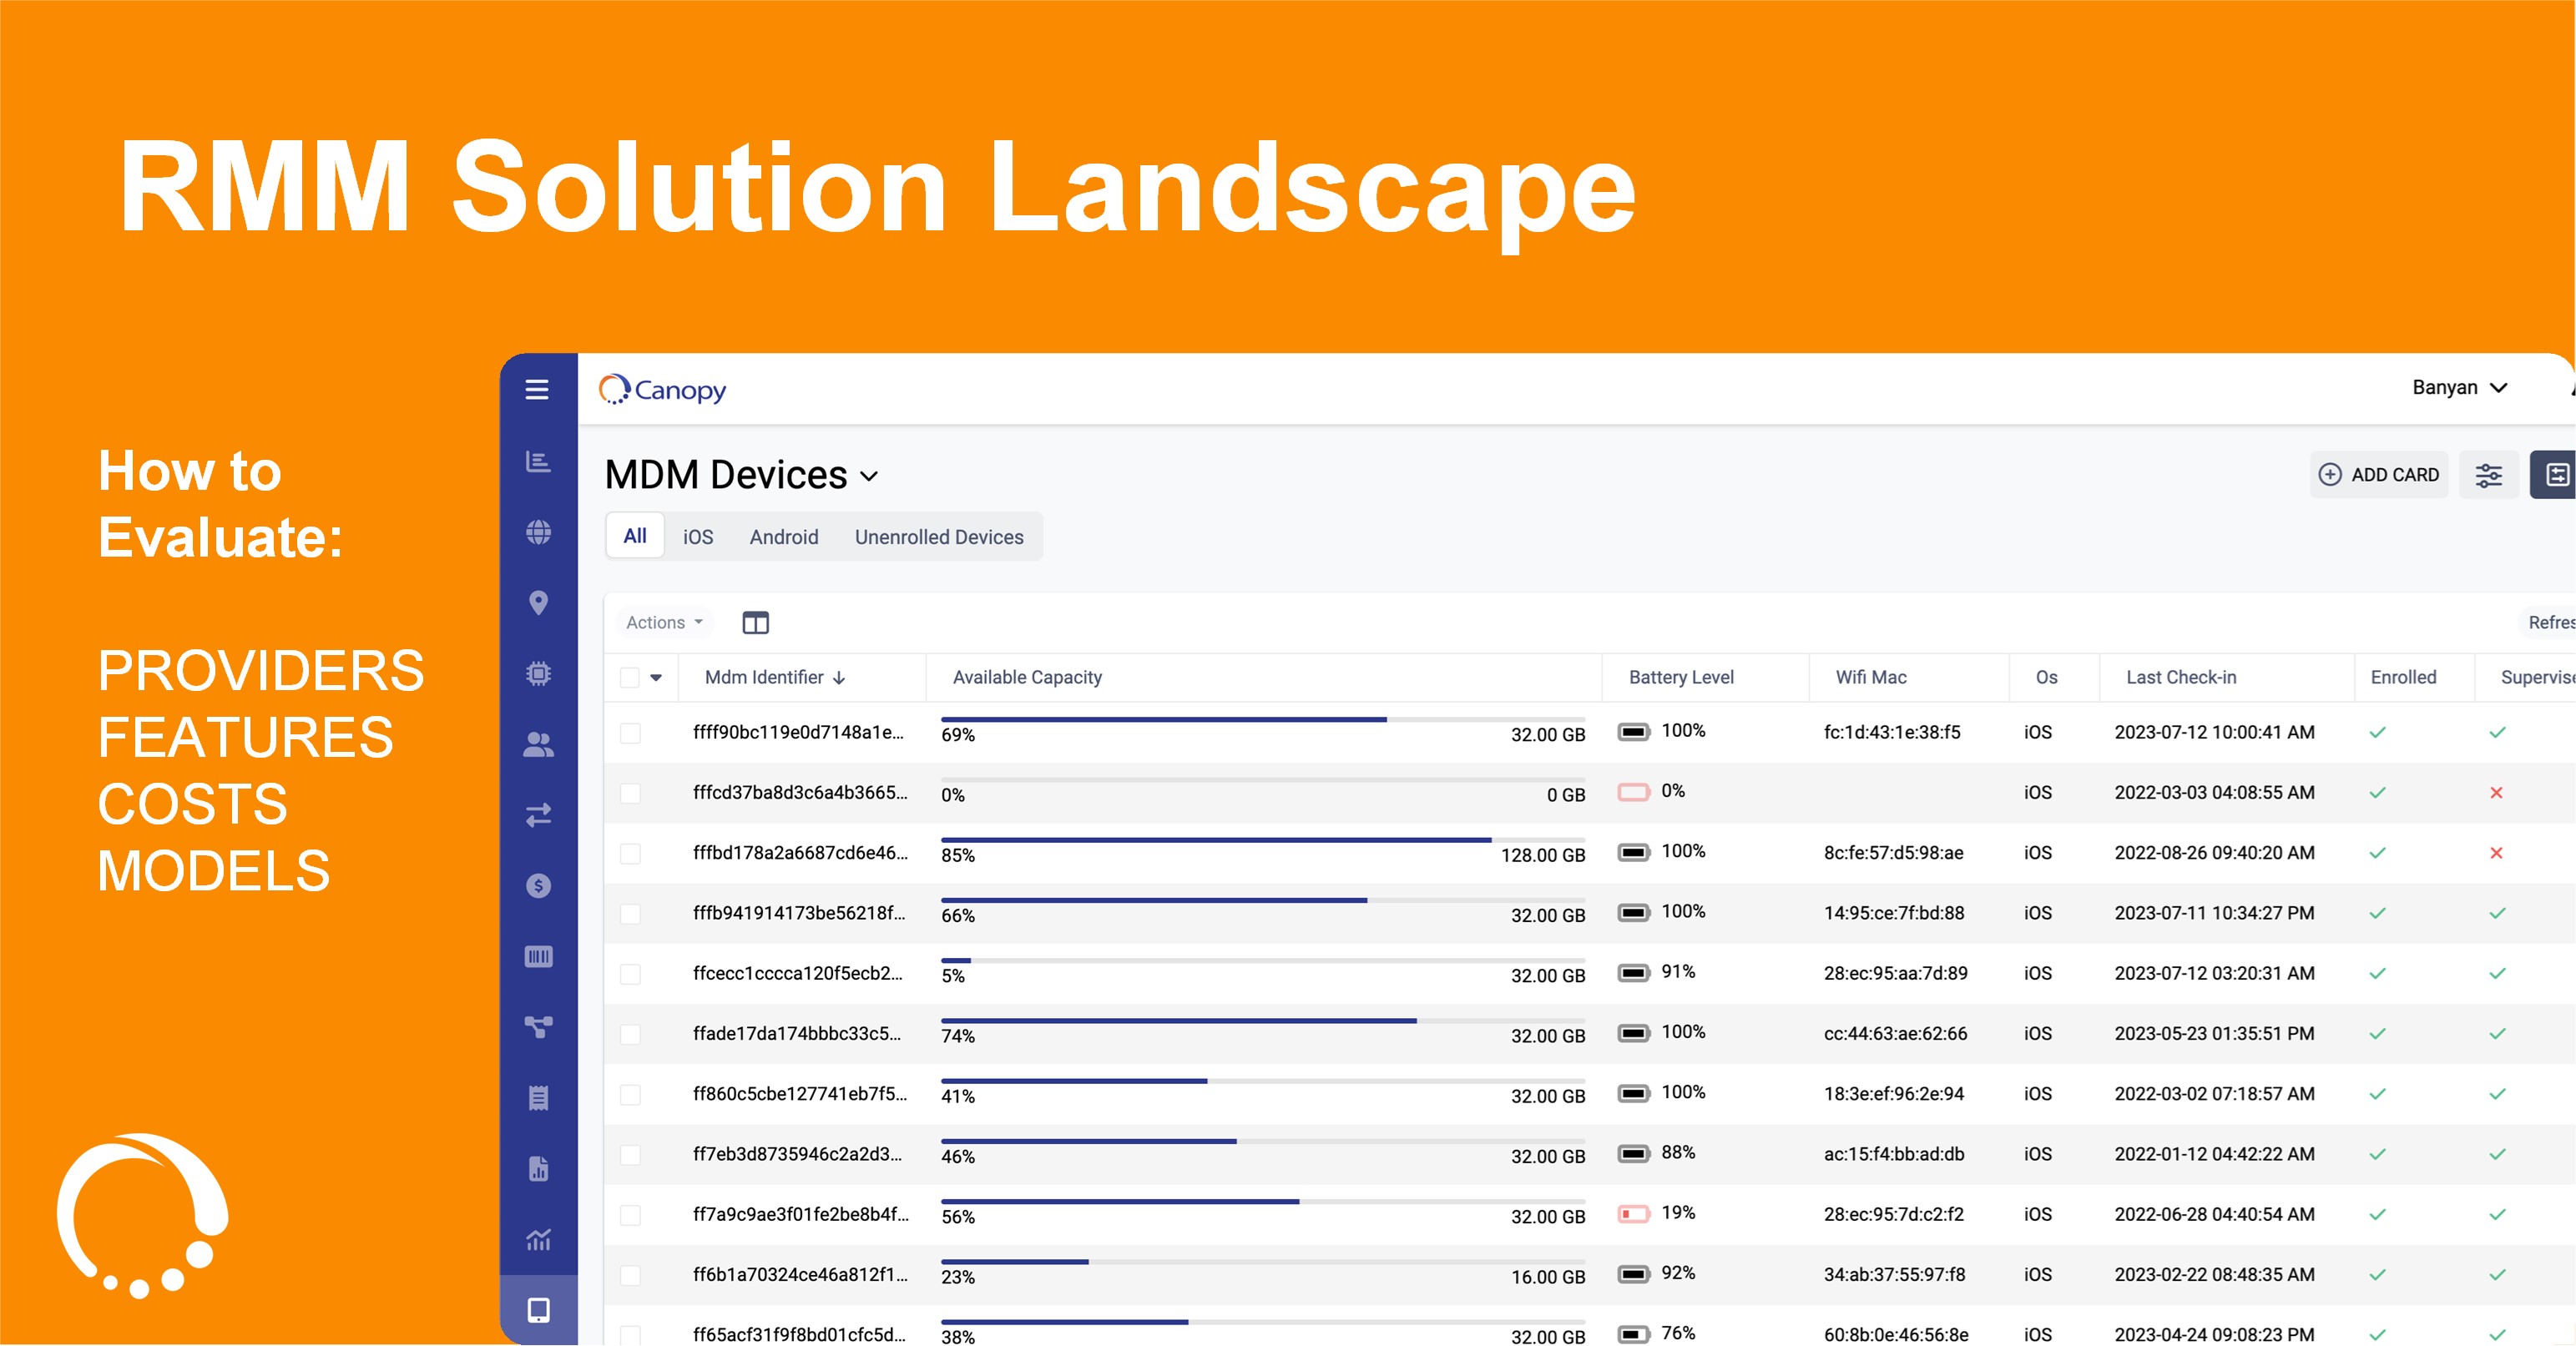
Task: Open the filter settings sliders icon
Action: click(x=2489, y=475)
